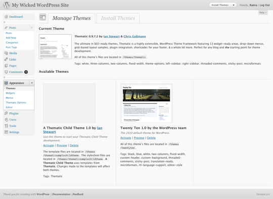Open the Posts submenu item
The height and width of the screenshot is (199, 273).
tap(9, 33)
